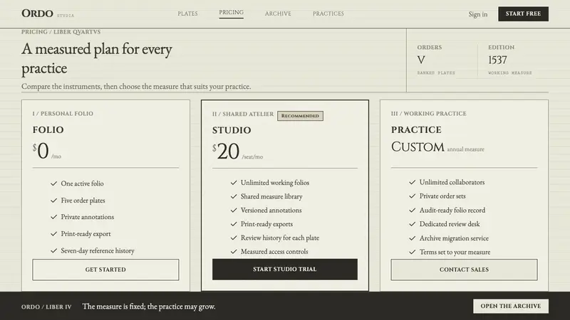Image resolution: width=570 pixels, height=320 pixels.
Task: Click Start Studio Trial button
Action: (x=284, y=270)
